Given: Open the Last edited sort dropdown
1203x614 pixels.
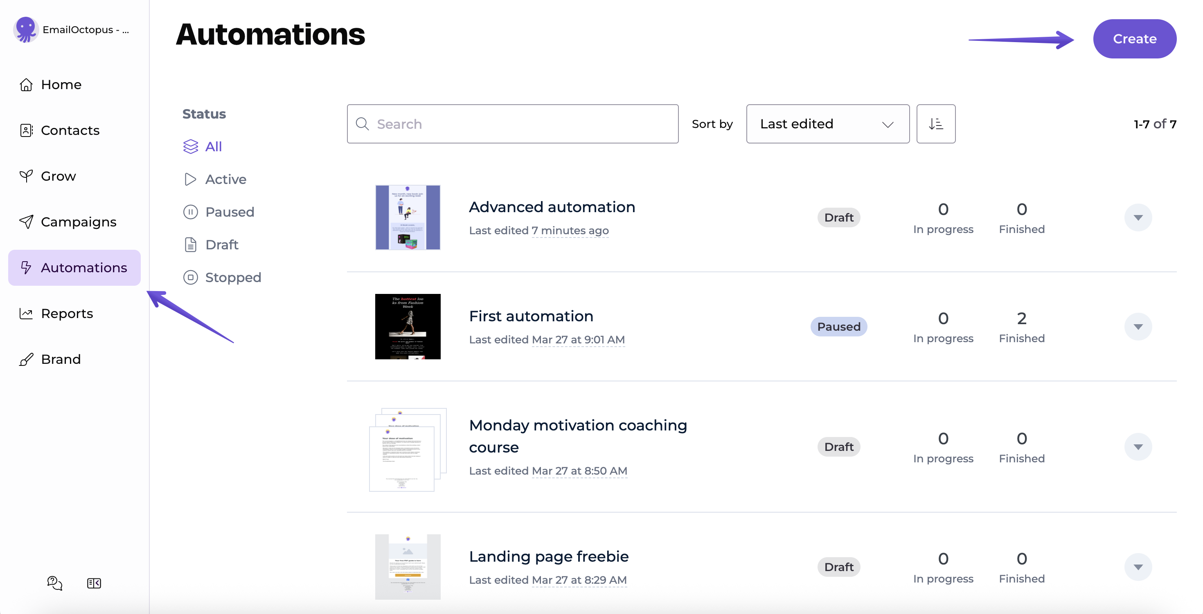Looking at the screenshot, I should [827, 123].
